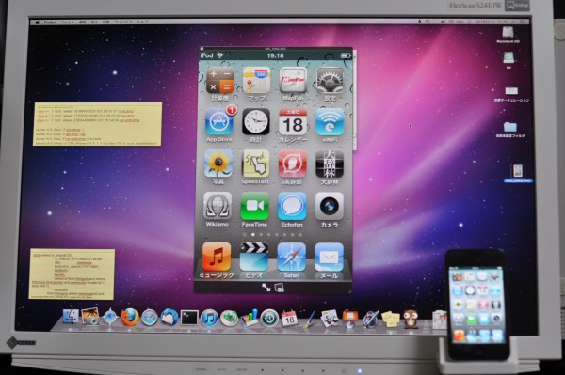Open the App Store icon with badge

(219, 122)
